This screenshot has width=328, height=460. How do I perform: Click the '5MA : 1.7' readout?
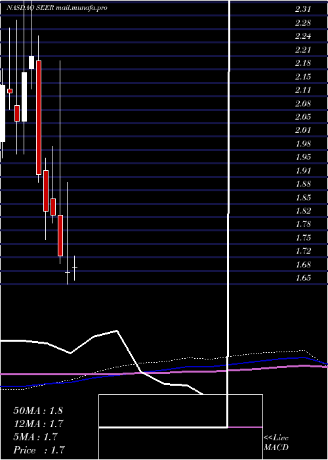[x=35, y=437]
